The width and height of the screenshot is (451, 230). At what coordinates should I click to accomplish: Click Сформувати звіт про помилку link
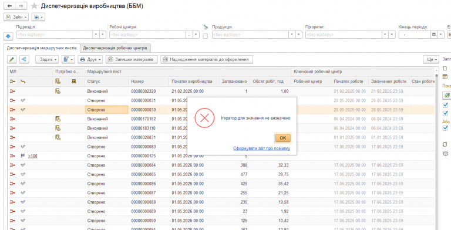point(262,148)
